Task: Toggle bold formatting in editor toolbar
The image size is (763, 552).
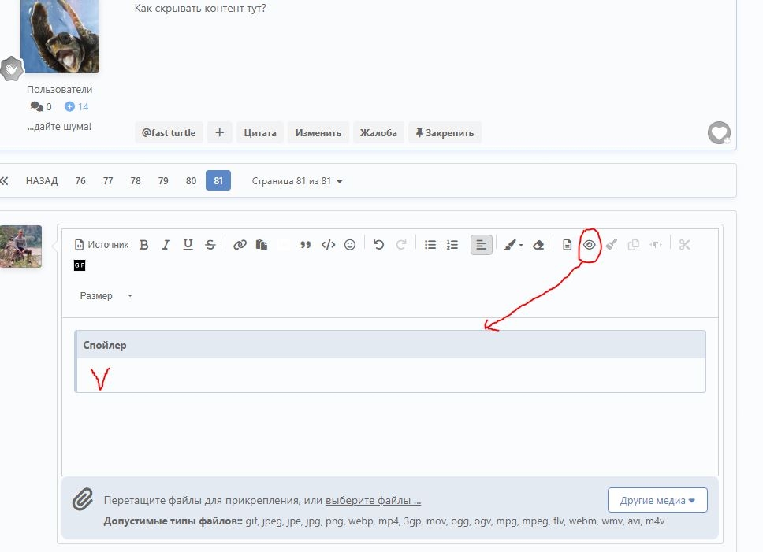Action: click(144, 245)
